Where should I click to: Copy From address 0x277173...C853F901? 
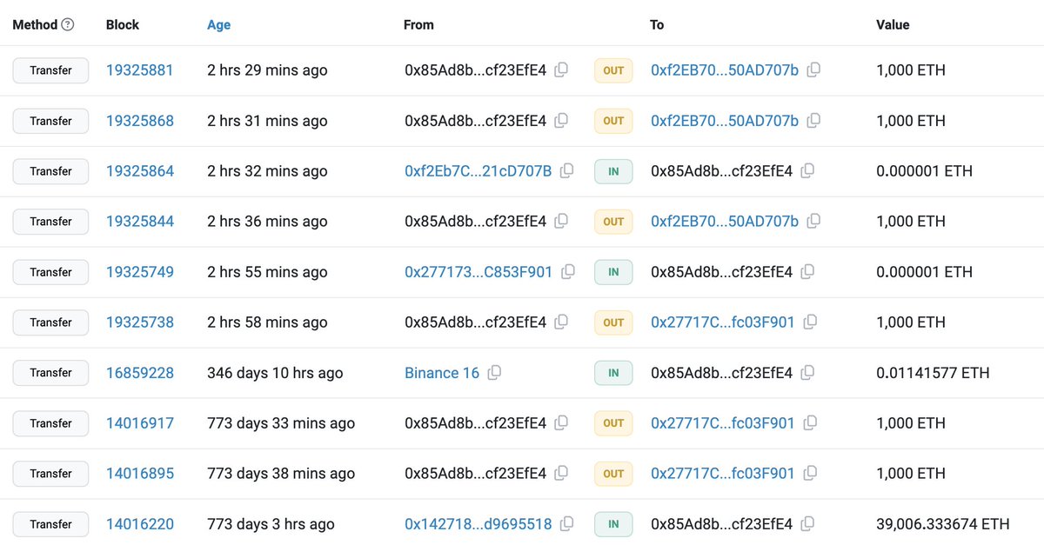coord(569,271)
